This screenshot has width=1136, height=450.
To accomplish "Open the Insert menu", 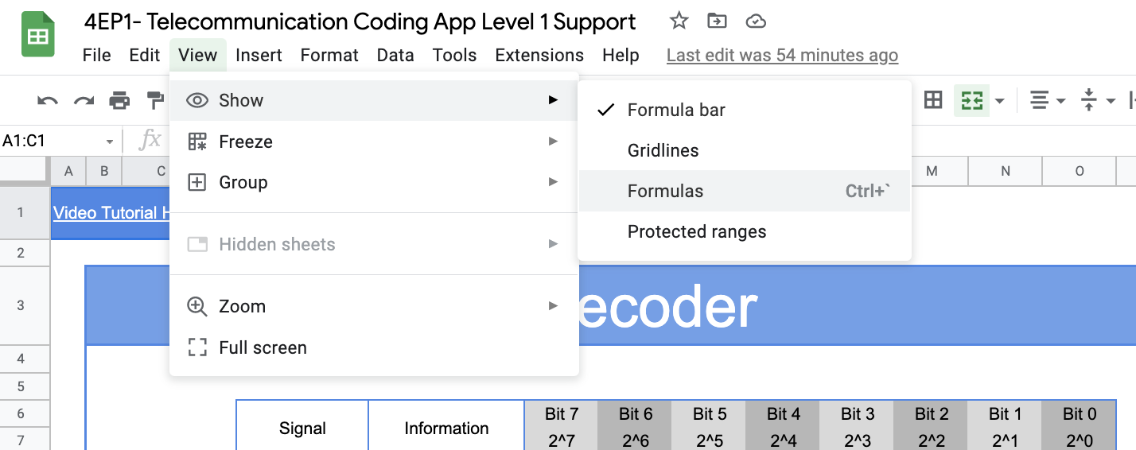I will (x=259, y=55).
